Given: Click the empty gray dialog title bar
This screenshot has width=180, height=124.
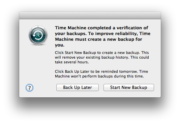Looking at the screenshot, I should pos(90,15).
